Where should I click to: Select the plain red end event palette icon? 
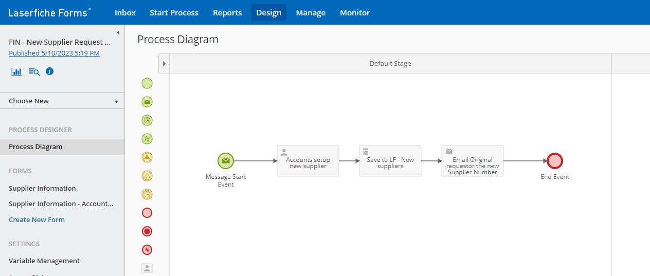[147, 213]
